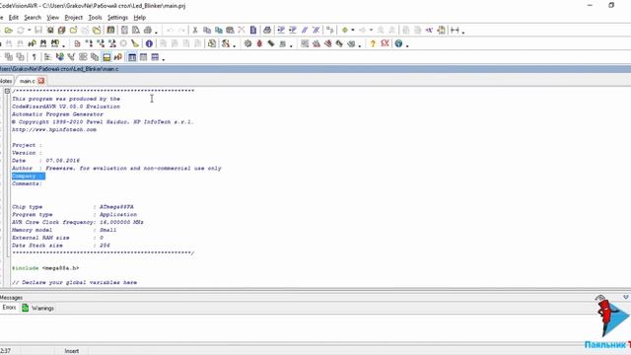Open help with the yellow question mark

(x=373, y=43)
